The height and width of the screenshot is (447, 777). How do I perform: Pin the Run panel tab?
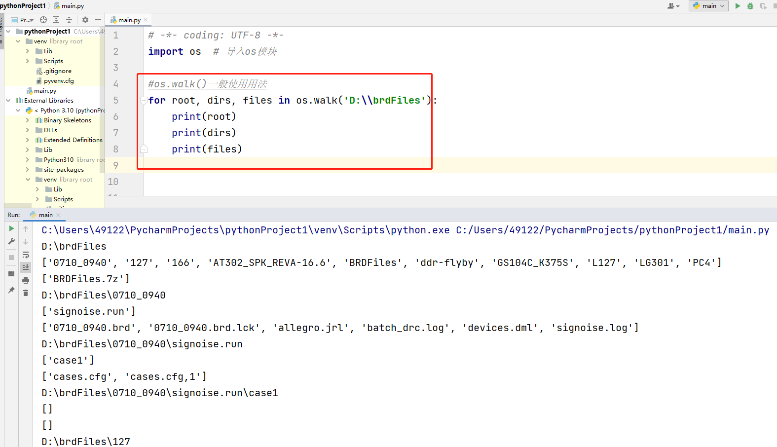11,290
